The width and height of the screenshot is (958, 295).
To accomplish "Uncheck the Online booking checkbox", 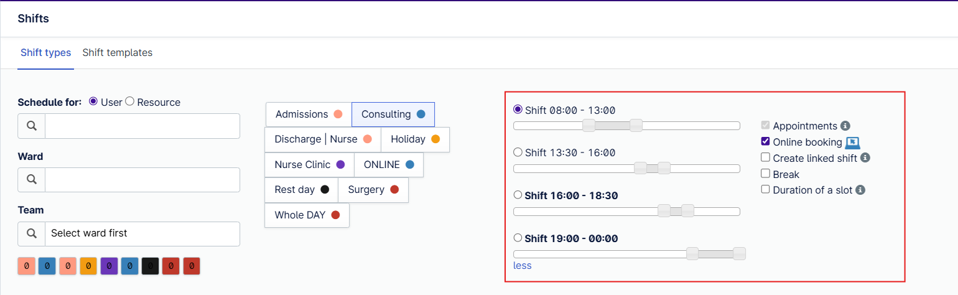I will click(766, 142).
